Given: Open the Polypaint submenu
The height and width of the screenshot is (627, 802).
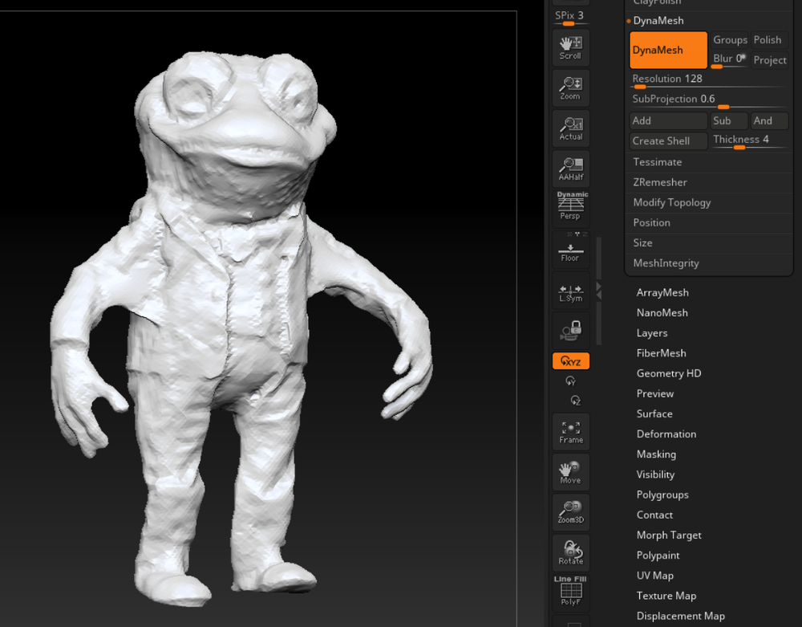Looking at the screenshot, I should 658,556.
